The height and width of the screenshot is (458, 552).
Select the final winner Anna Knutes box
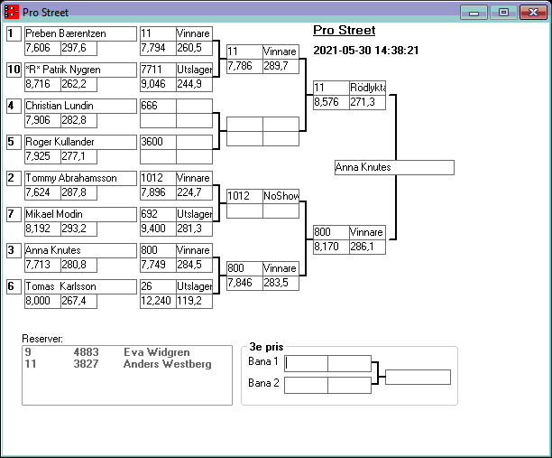tap(393, 167)
